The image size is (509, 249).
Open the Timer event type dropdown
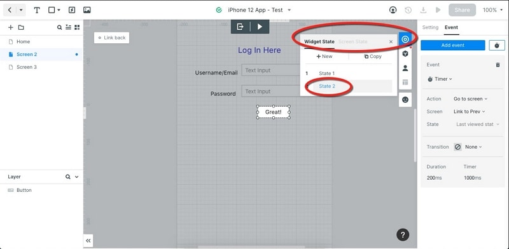click(x=440, y=79)
